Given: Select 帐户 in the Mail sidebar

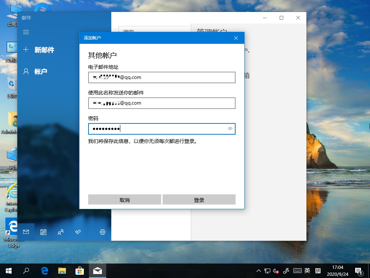Looking at the screenshot, I should (x=41, y=71).
